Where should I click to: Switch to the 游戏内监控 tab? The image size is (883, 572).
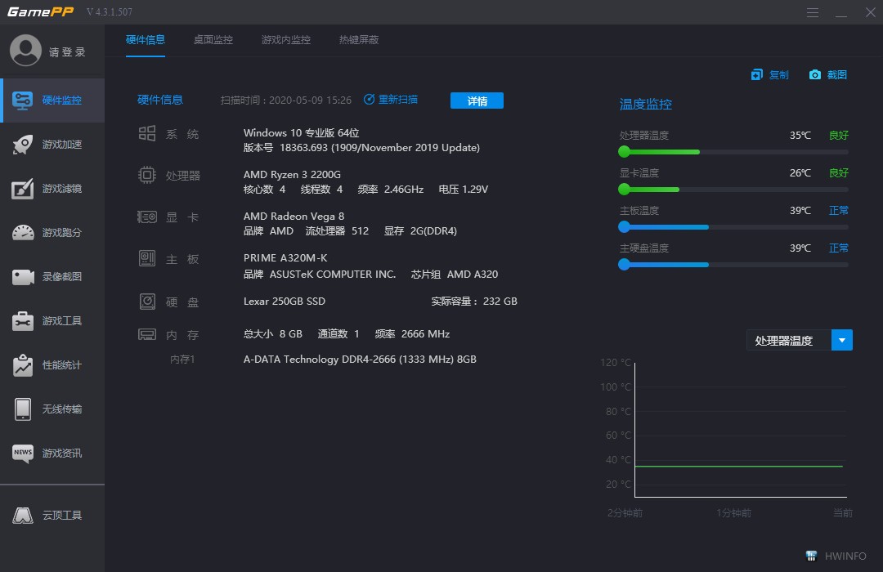pos(285,39)
